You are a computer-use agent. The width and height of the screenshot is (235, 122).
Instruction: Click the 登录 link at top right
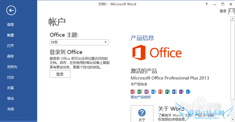click(x=223, y=11)
